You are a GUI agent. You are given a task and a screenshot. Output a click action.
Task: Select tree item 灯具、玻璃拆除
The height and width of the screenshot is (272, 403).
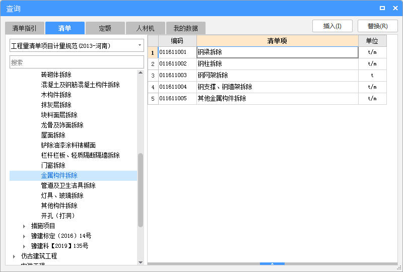(x=62, y=195)
